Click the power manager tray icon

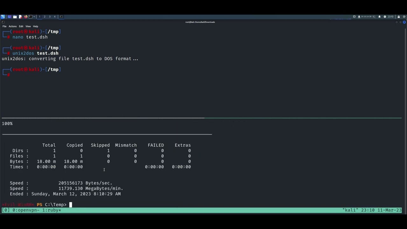pyautogui.click(x=385, y=17)
